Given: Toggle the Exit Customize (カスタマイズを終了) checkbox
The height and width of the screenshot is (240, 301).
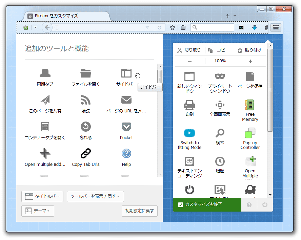Looking at the screenshot, I should point(180,205).
